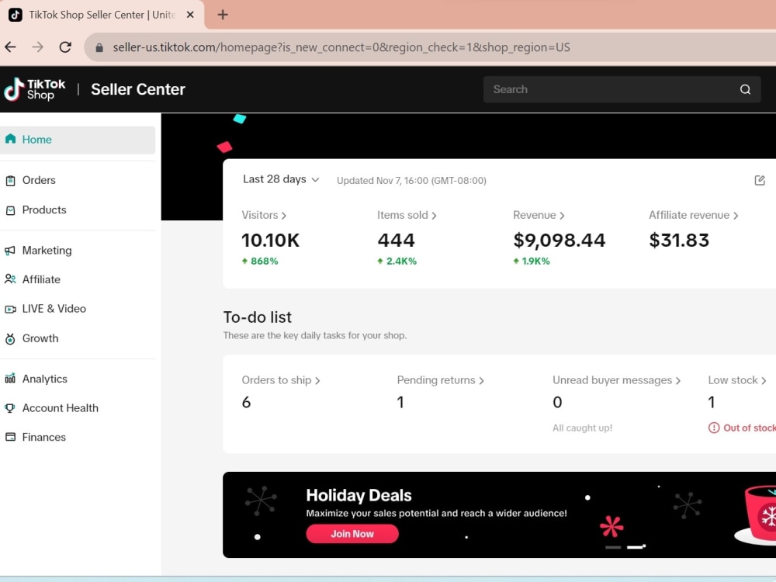Click the 10.10K visitors value
The width and height of the screenshot is (776, 582).
(x=271, y=241)
